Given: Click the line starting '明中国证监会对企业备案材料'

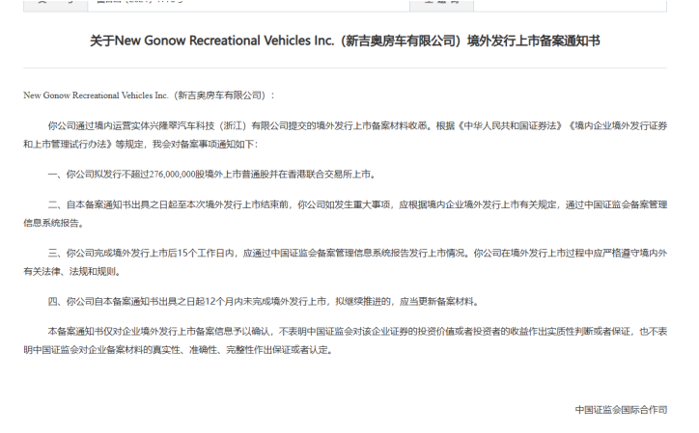Looking at the screenshot, I should pyautogui.click(x=178, y=350).
